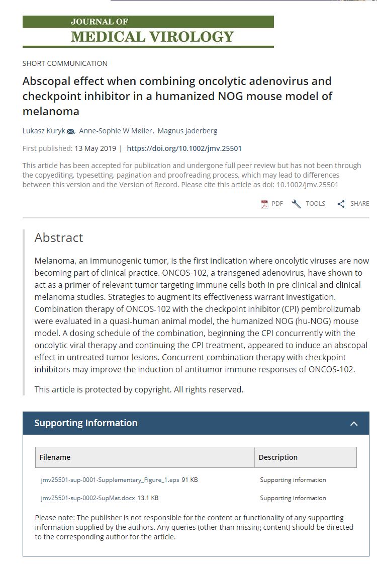Click the wrench Tools icon

(x=296, y=204)
